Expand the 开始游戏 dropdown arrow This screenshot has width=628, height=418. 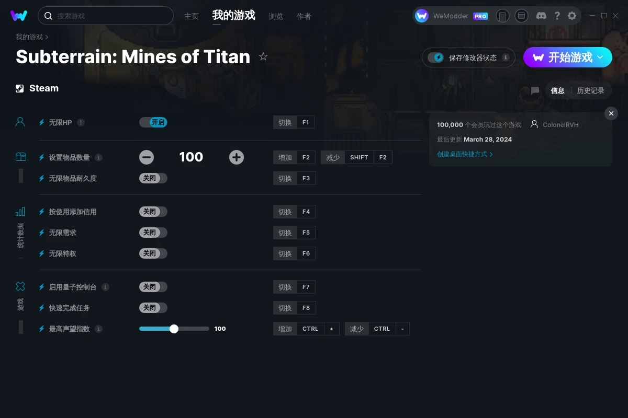click(600, 57)
